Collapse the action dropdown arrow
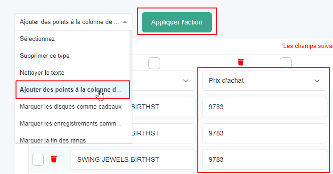The image size is (333, 174). pos(125,22)
